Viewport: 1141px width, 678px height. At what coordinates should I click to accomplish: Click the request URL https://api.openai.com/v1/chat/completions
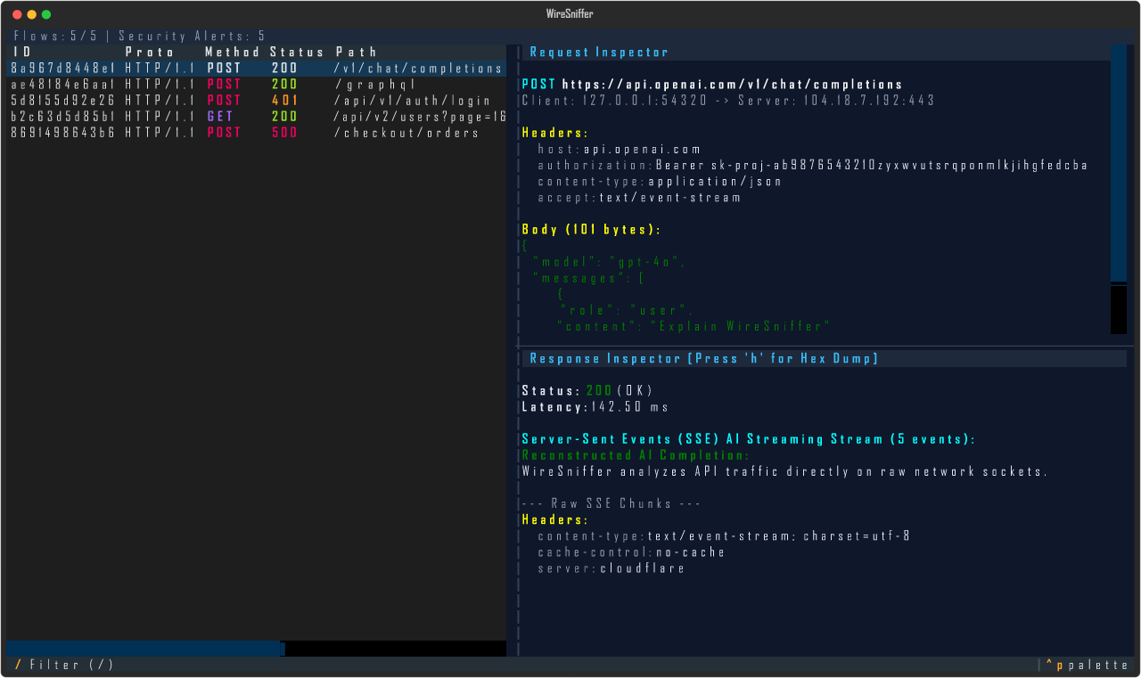click(x=732, y=85)
